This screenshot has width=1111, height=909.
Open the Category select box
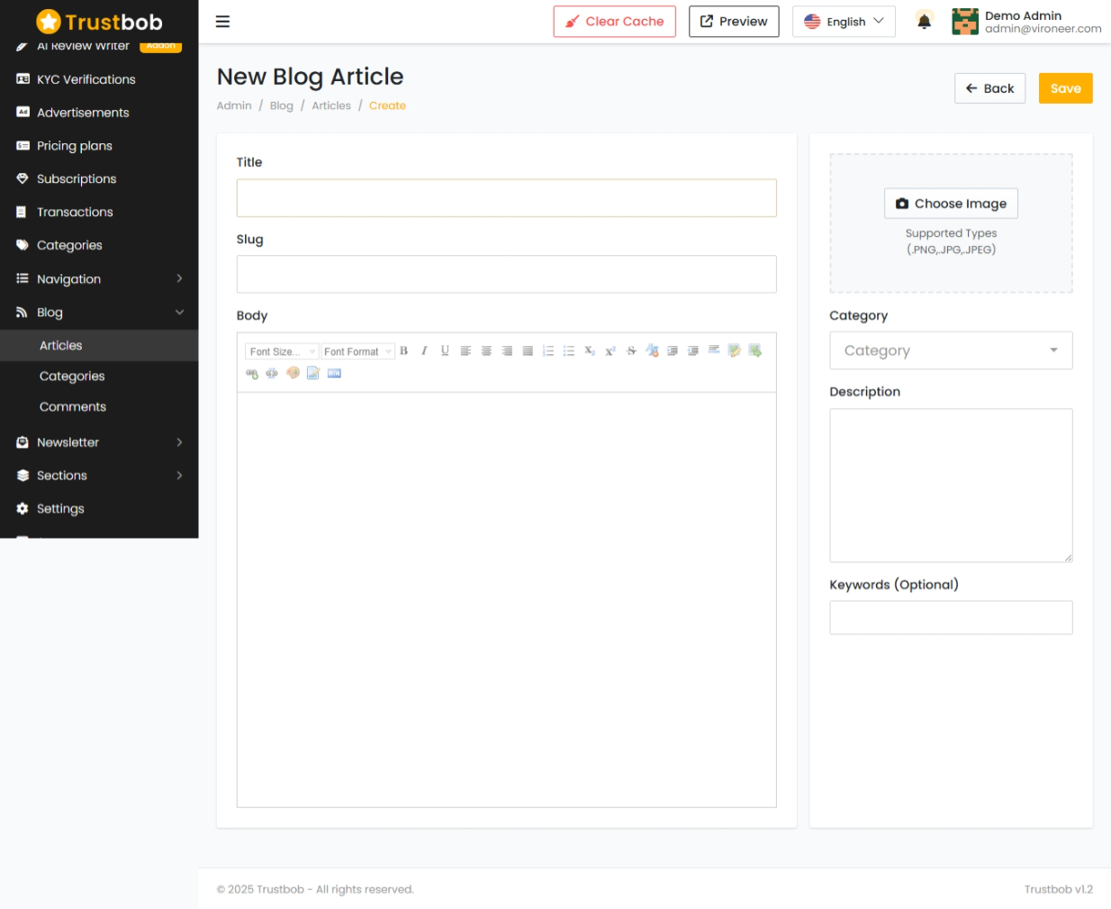[x=951, y=350]
